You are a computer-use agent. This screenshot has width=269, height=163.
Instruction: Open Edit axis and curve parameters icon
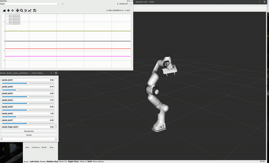(30, 11)
